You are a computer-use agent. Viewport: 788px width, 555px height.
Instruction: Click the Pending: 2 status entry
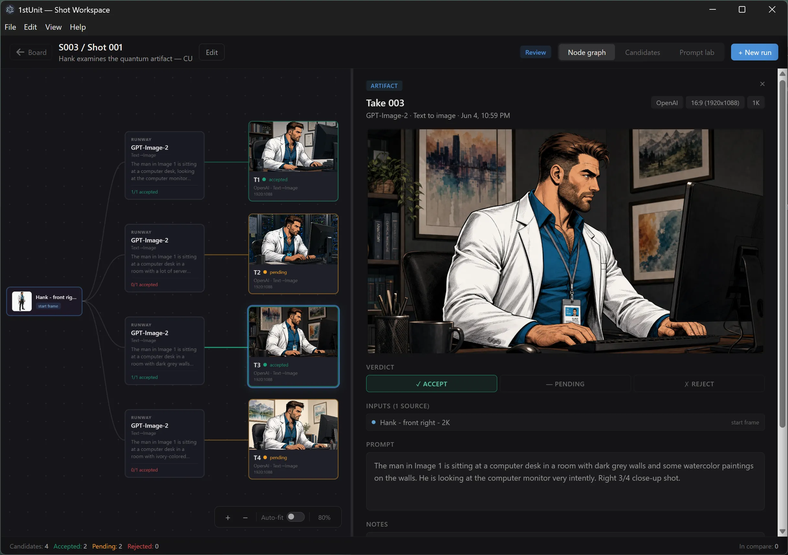point(107,546)
